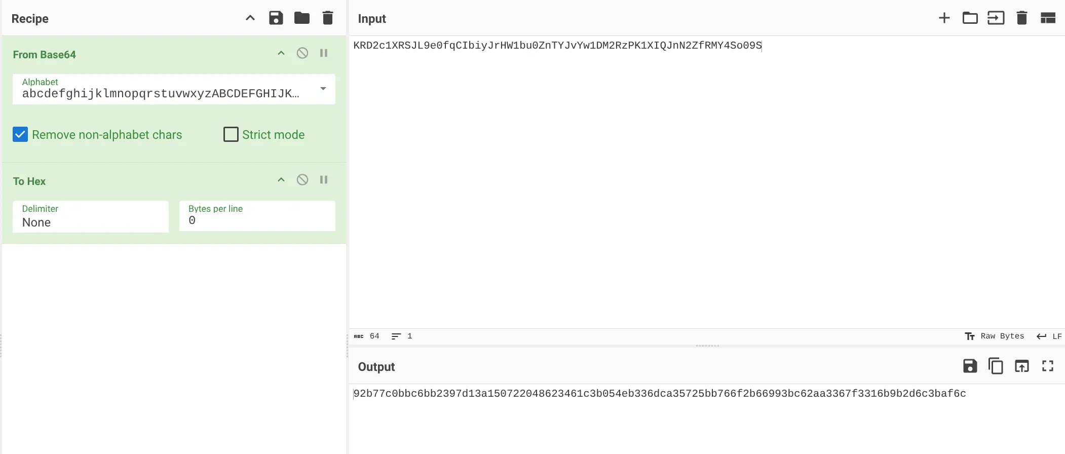Replace input with output

point(1021,366)
